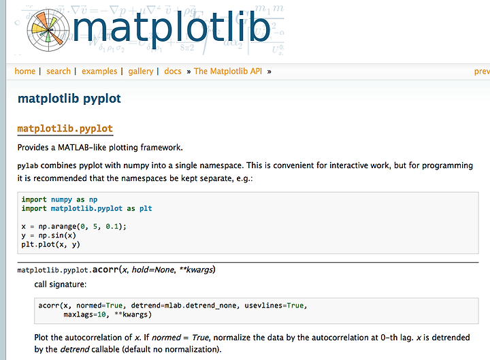Click the maxlags=10 parameter in code
This screenshot has width=490, height=360.
click(84, 314)
